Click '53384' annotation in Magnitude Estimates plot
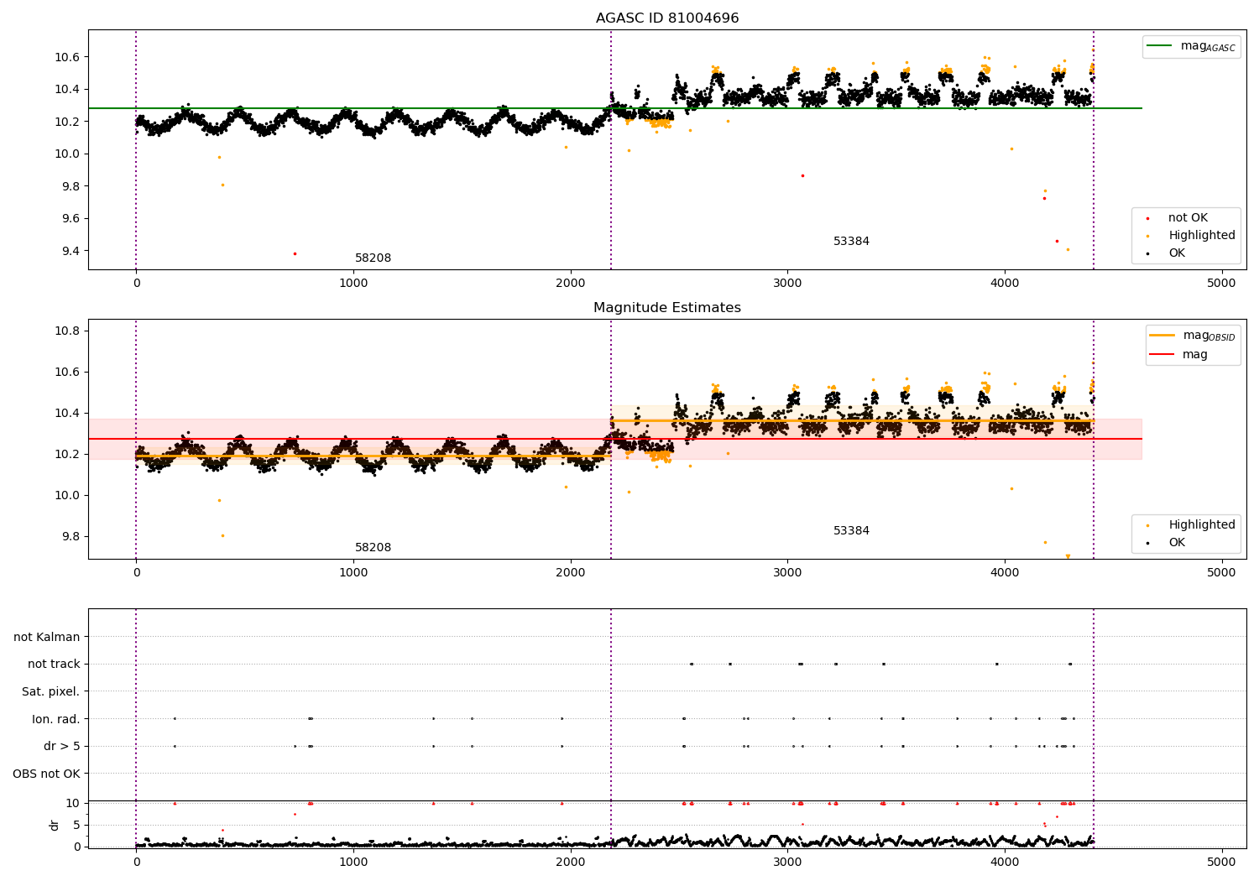 (851, 531)
